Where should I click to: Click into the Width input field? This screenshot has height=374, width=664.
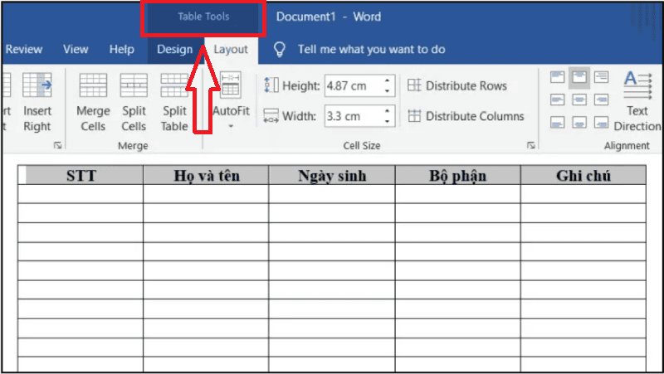point(354,116)
